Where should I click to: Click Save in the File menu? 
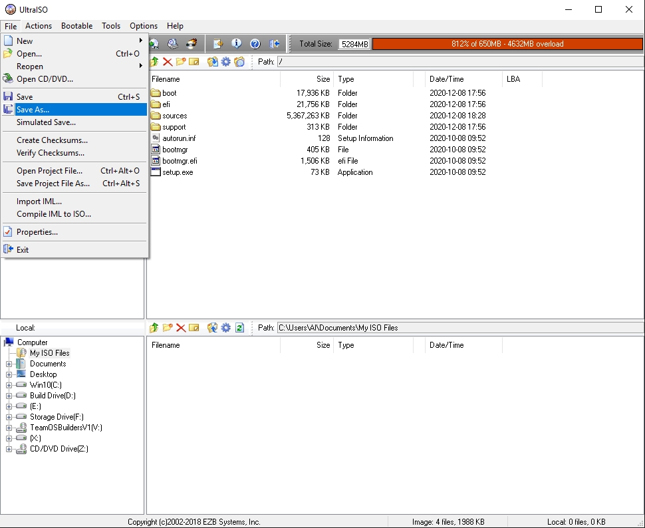tap(74, 96)
